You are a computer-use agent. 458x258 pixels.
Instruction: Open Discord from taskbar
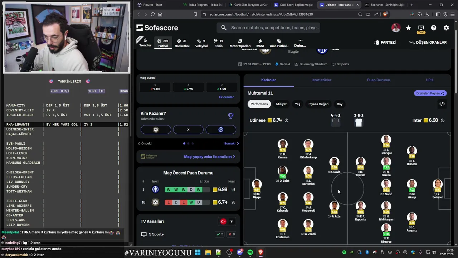tap(240, 252)
